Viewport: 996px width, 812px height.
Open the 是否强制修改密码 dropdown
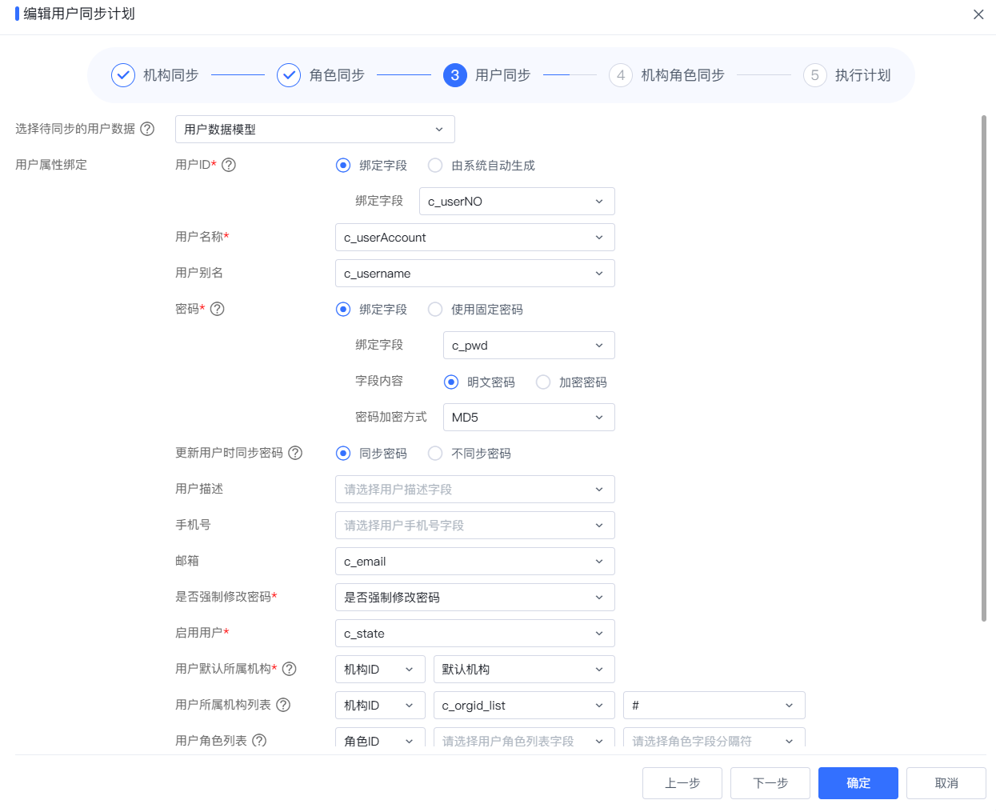tap(475, 598)
